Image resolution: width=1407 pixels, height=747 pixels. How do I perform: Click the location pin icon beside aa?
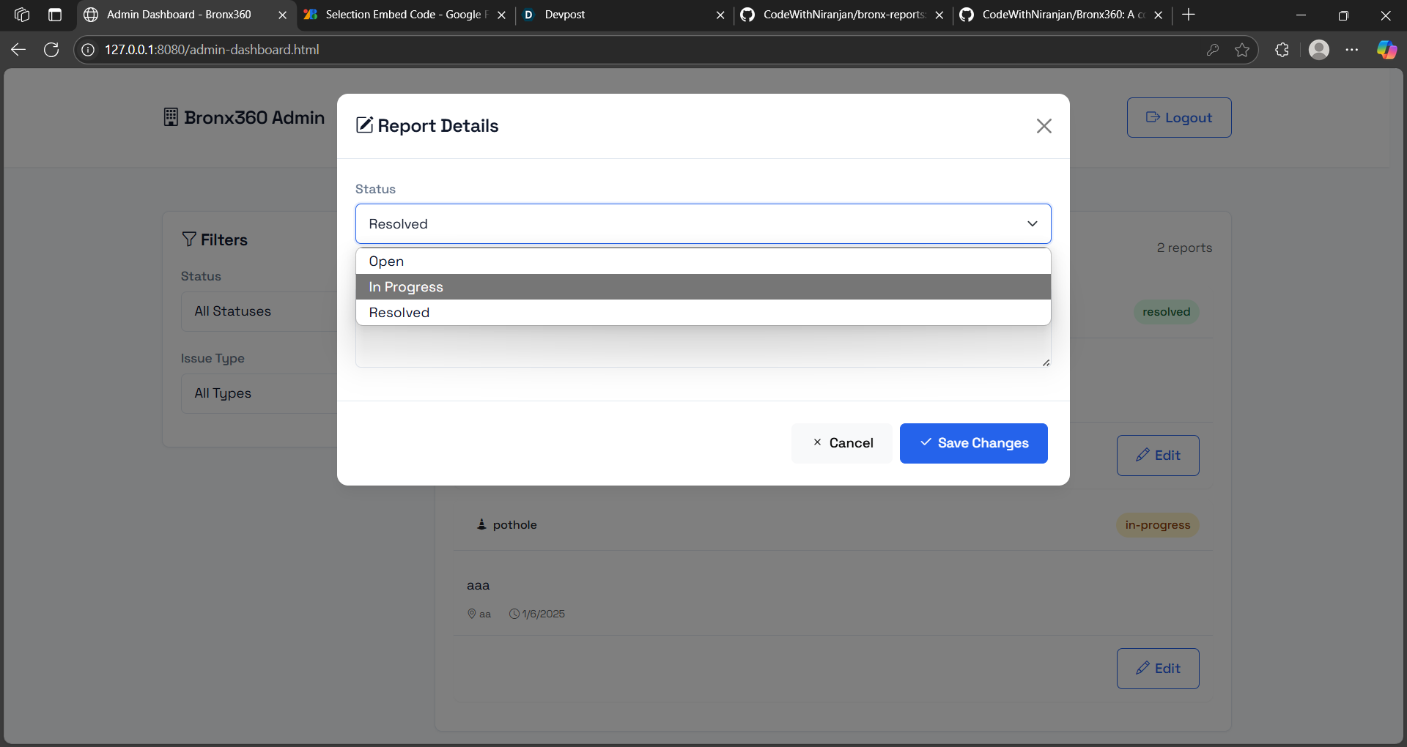point(472,614)
